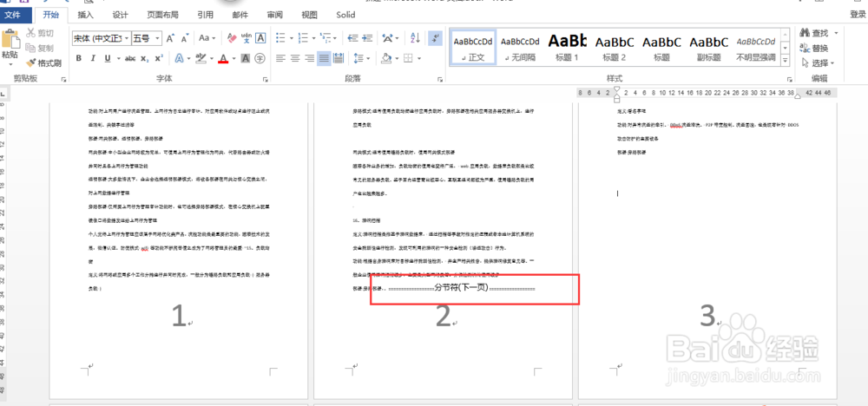The height and width of the screenshot is (406, 868).
Task: Increase the paragraph indent
Action: (x=367, y=38)
